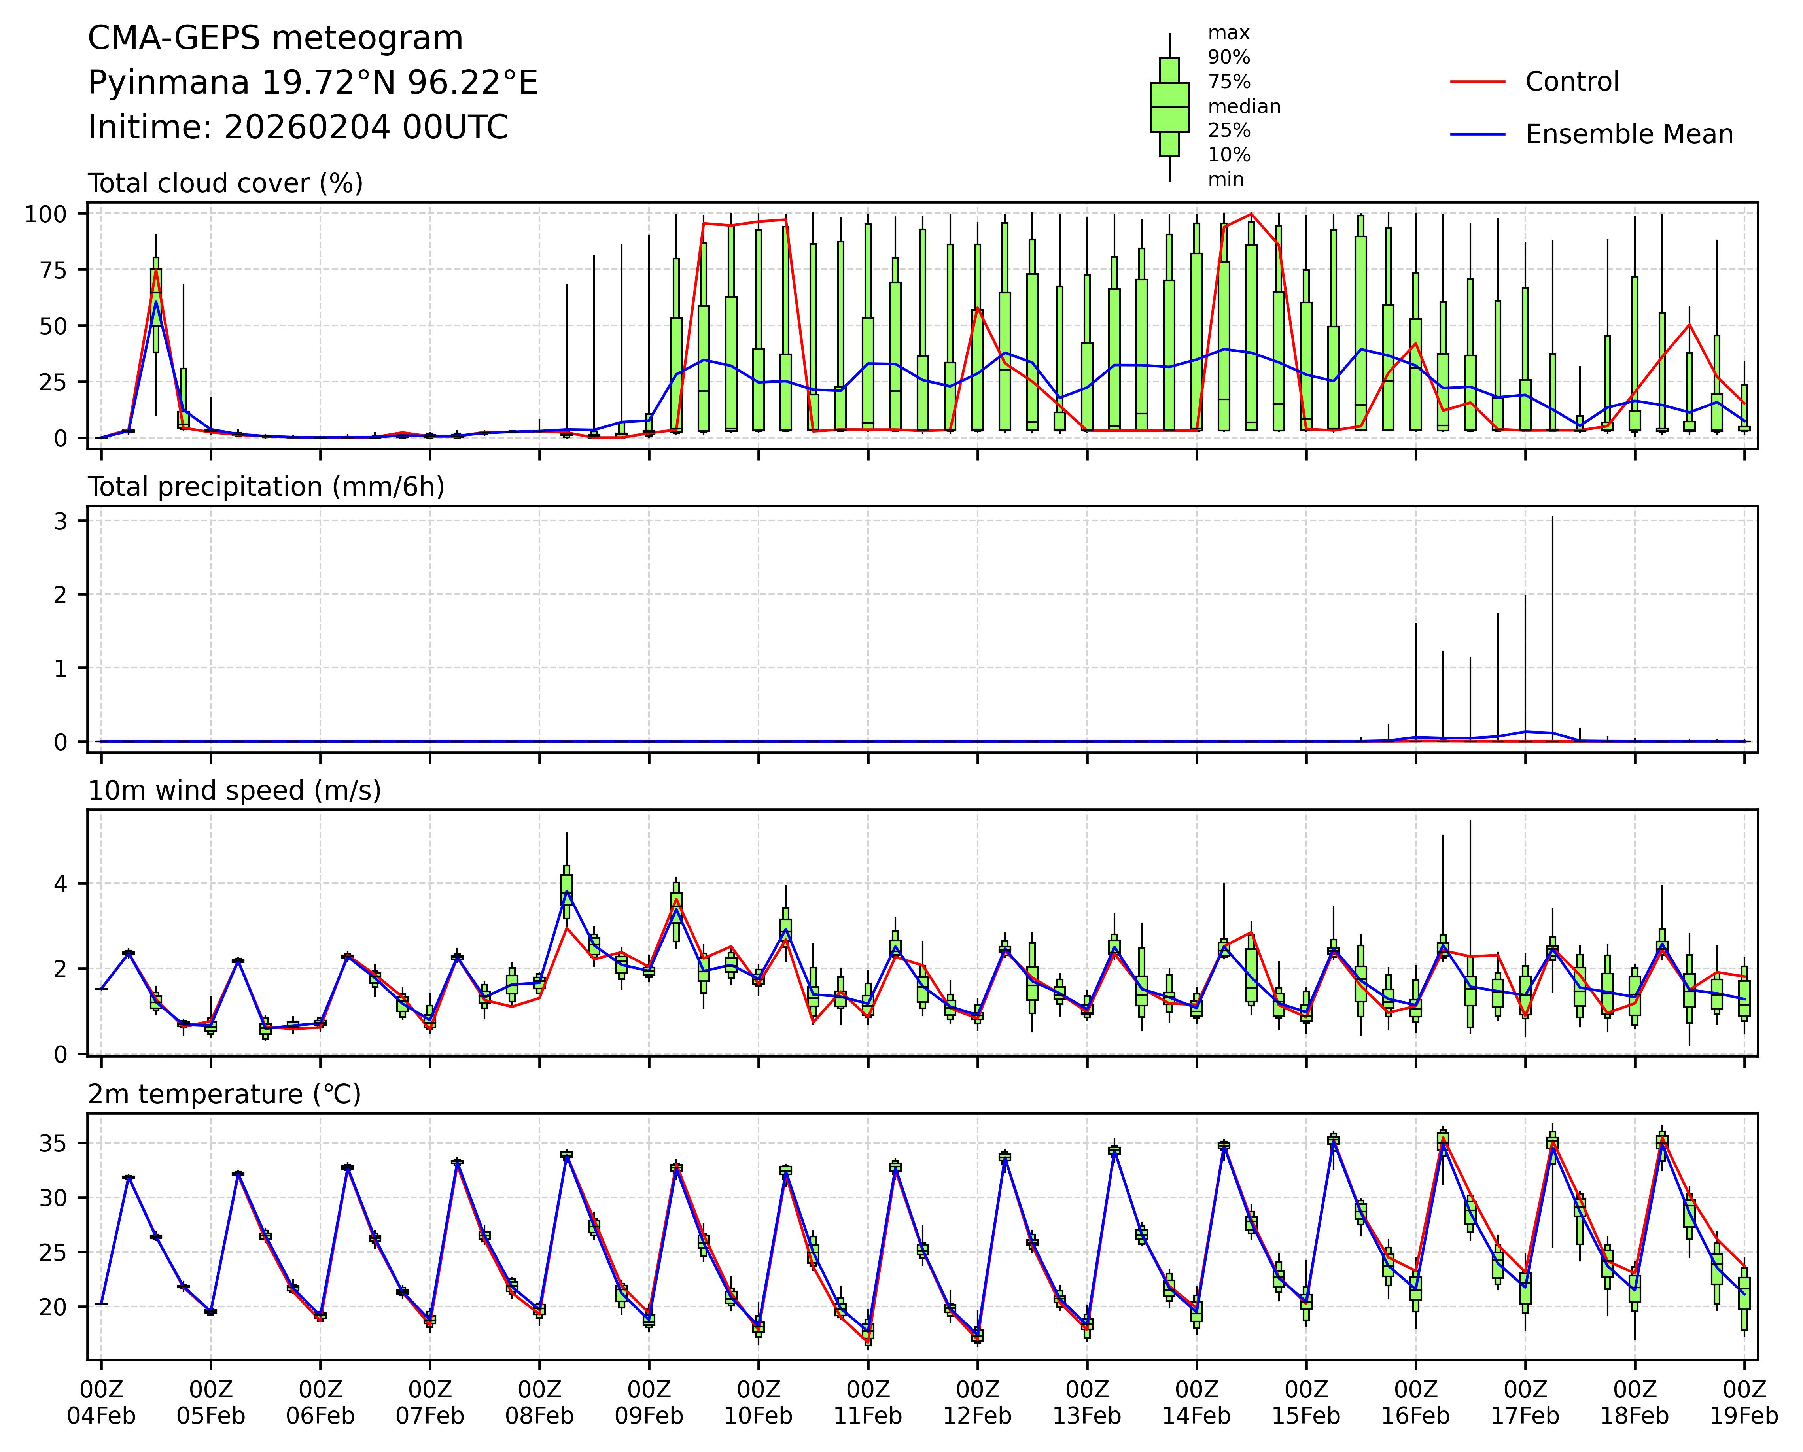The width and height of the screenshot is (1803, 1452).
Task: Click the Pyinmana coordinates text
Action: click(x=312, y=83)
